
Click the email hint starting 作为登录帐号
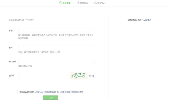click(x=56, y=37)
